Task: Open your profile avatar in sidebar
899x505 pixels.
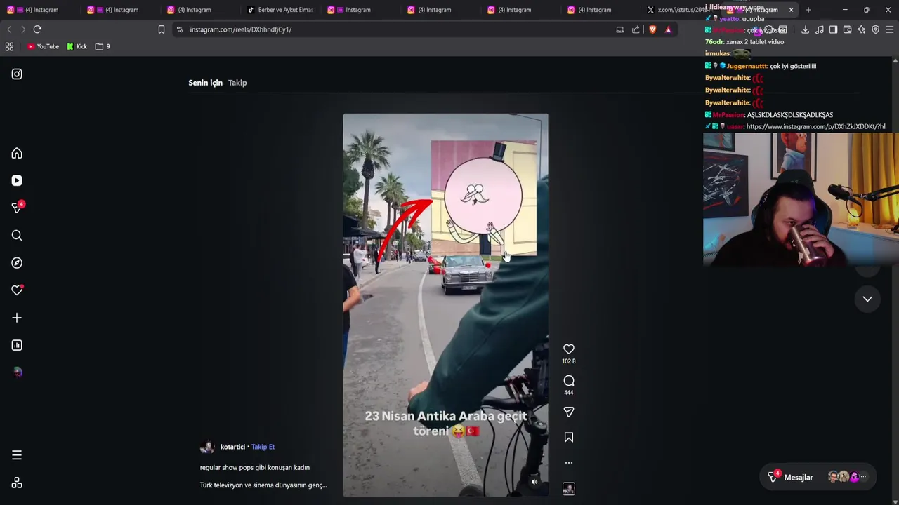Action: click(17, 372)
